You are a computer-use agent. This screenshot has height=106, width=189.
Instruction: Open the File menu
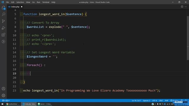click(x=7, y=2)
